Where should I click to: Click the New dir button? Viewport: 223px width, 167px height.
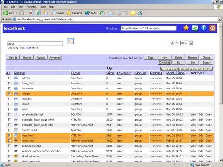13,58
